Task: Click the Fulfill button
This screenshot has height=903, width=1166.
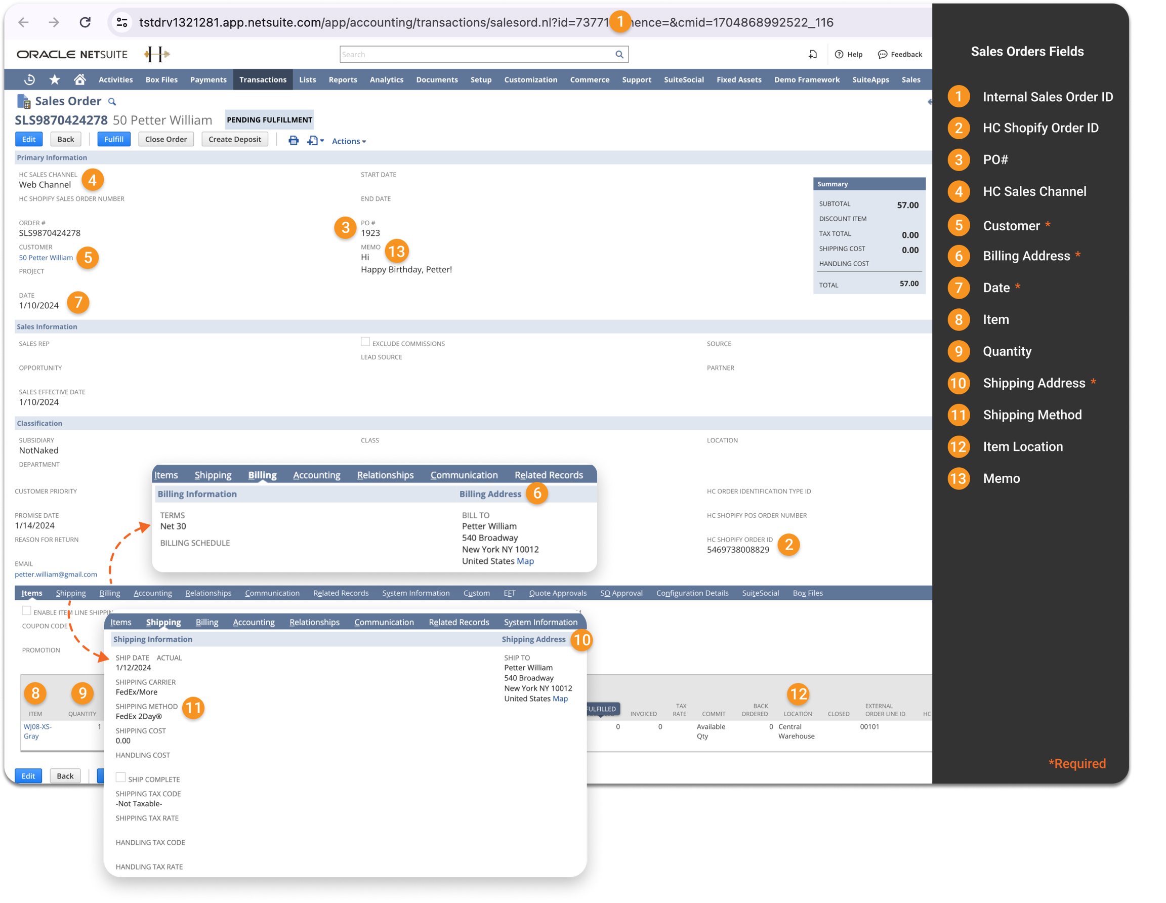Action: point(114,139)
